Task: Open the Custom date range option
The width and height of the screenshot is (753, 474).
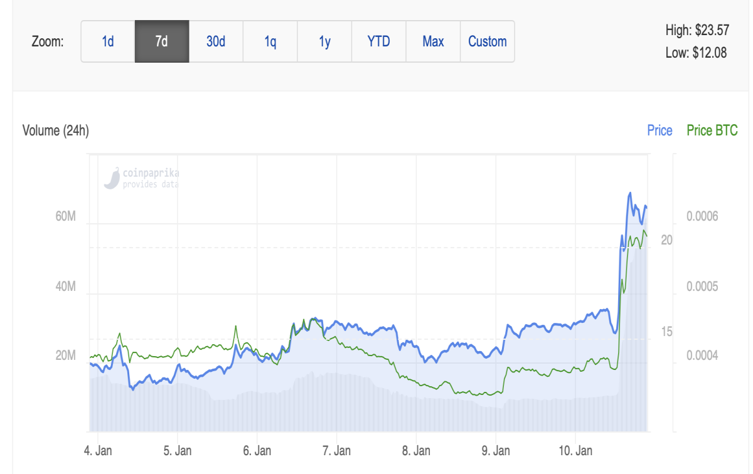Action: tap(488, 41)
